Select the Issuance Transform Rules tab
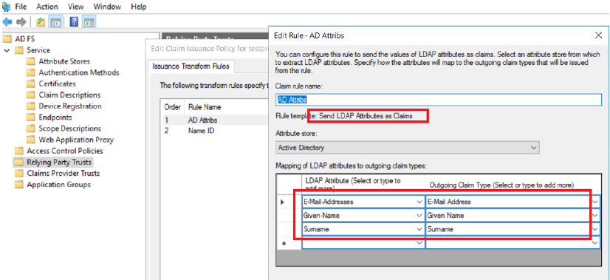This screenshot has width=610, height=280. click(191, 66)
